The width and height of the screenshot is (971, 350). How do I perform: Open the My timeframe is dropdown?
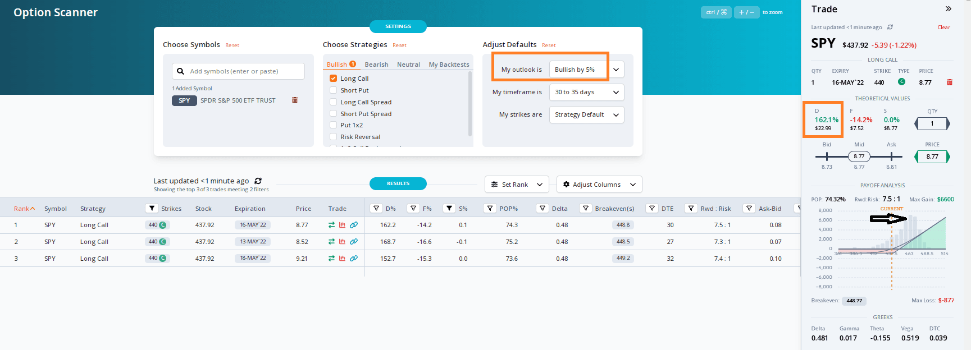586,92
